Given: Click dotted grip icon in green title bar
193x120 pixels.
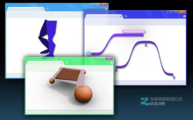Looking at the screenshot, I should [94, 58].
